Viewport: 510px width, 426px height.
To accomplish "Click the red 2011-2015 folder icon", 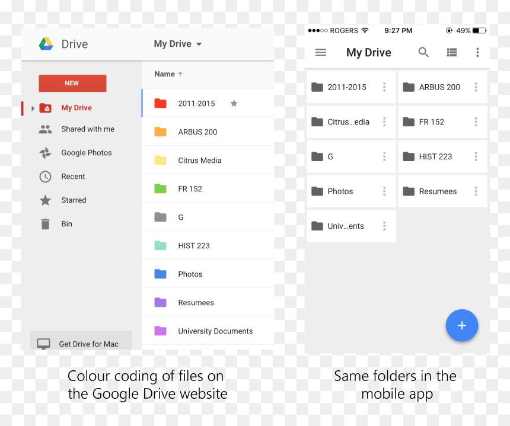I will click(x=160, y=103).
